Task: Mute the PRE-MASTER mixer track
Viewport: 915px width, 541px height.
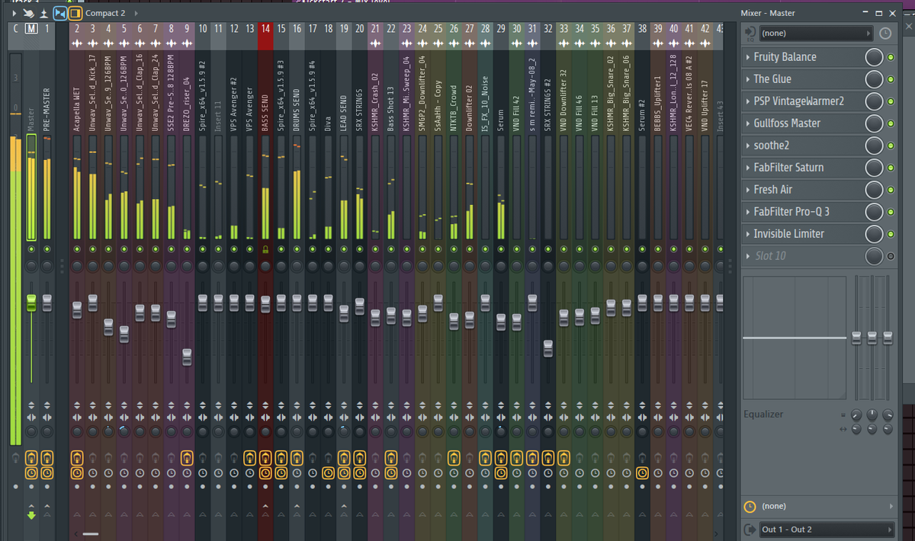Action: [47, 249]
